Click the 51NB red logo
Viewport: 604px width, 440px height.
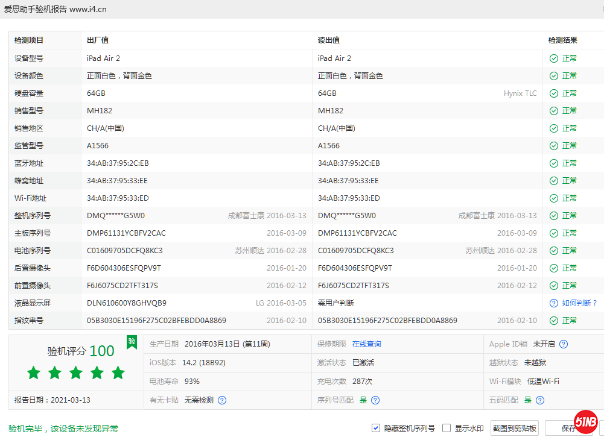pyautogui.click(x=585, y=422)
